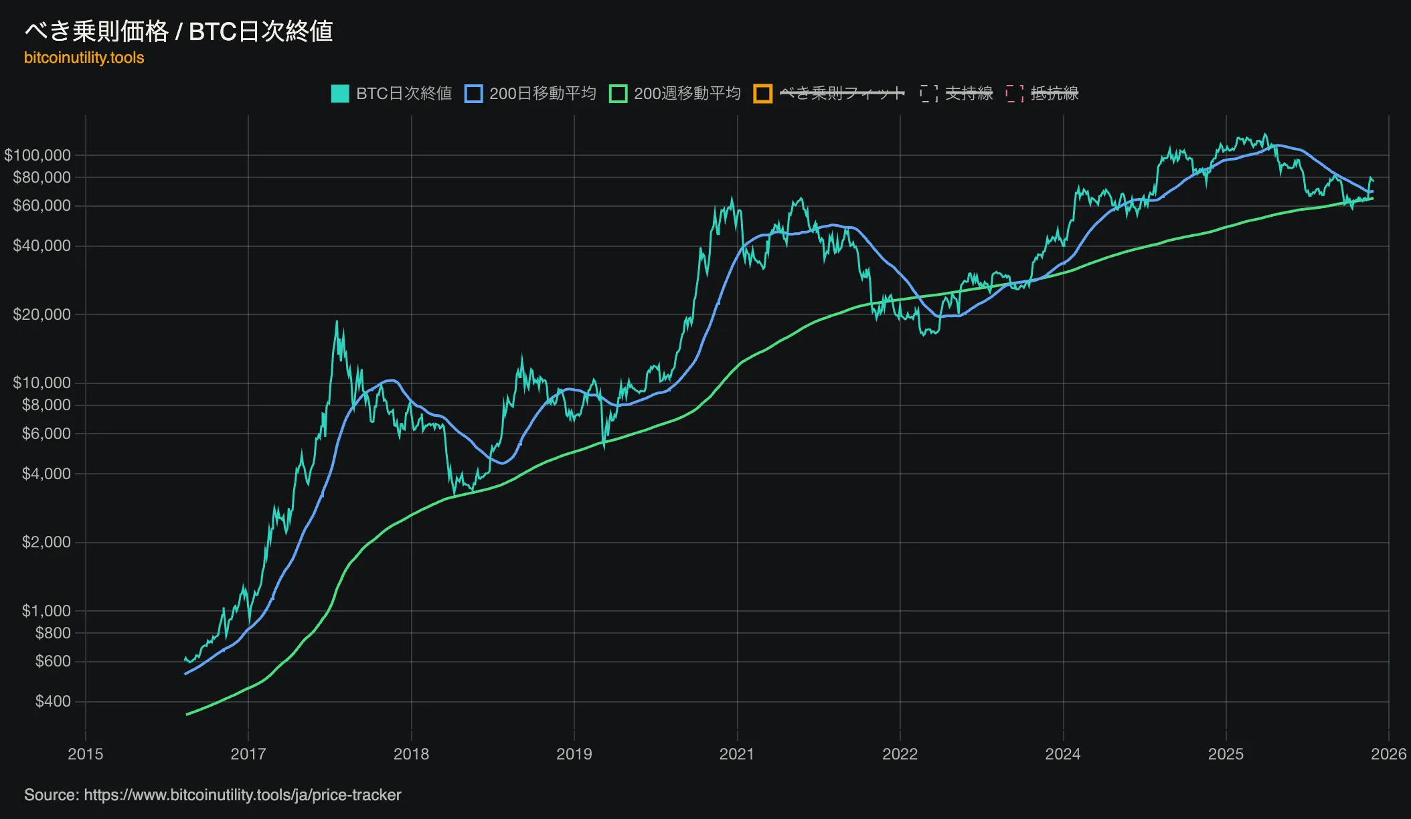Toggle the 200日移動平均 legend entry
The image size is (1411, 819).
pyautogui.click(x=530, y=94)
